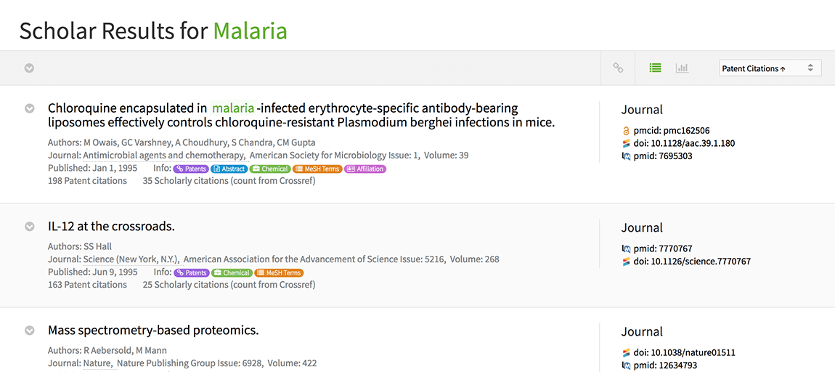Expand the Mass spectrometry-based proteomics chevron
835x372 pixels.
click(x=30, y=331)
